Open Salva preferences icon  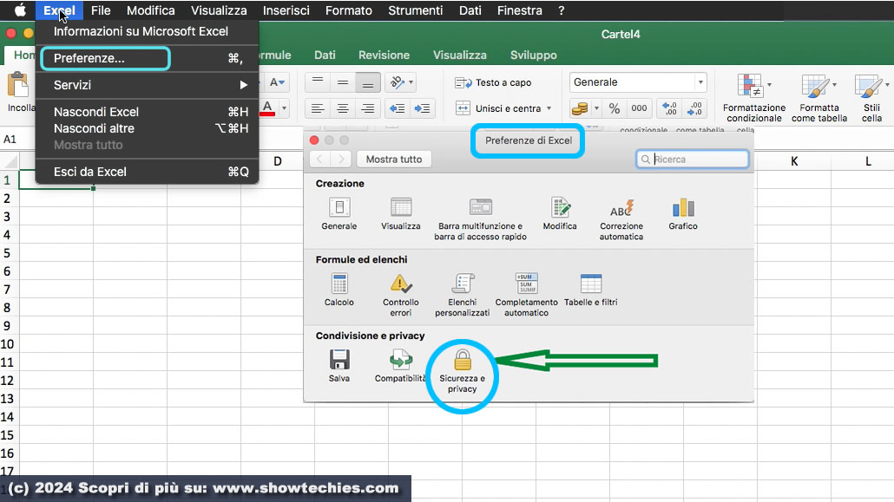339,366
